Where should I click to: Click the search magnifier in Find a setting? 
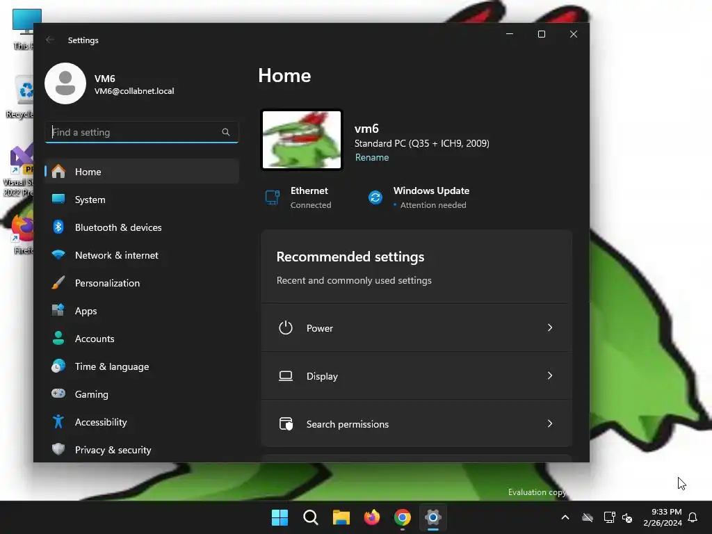coord(226,132)
